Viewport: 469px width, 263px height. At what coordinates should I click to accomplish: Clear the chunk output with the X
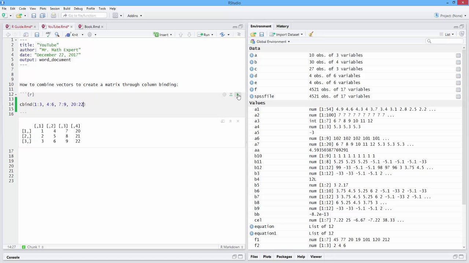237,121
